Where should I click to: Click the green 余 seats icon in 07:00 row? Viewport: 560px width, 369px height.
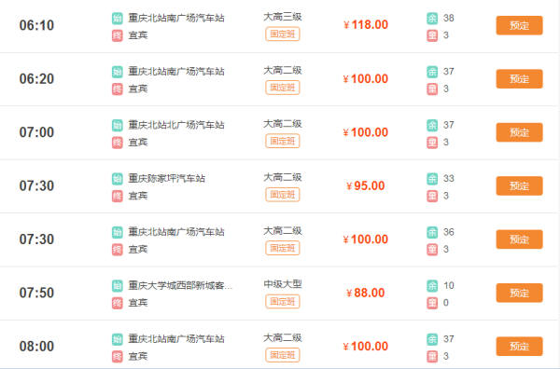coord(432,125)
